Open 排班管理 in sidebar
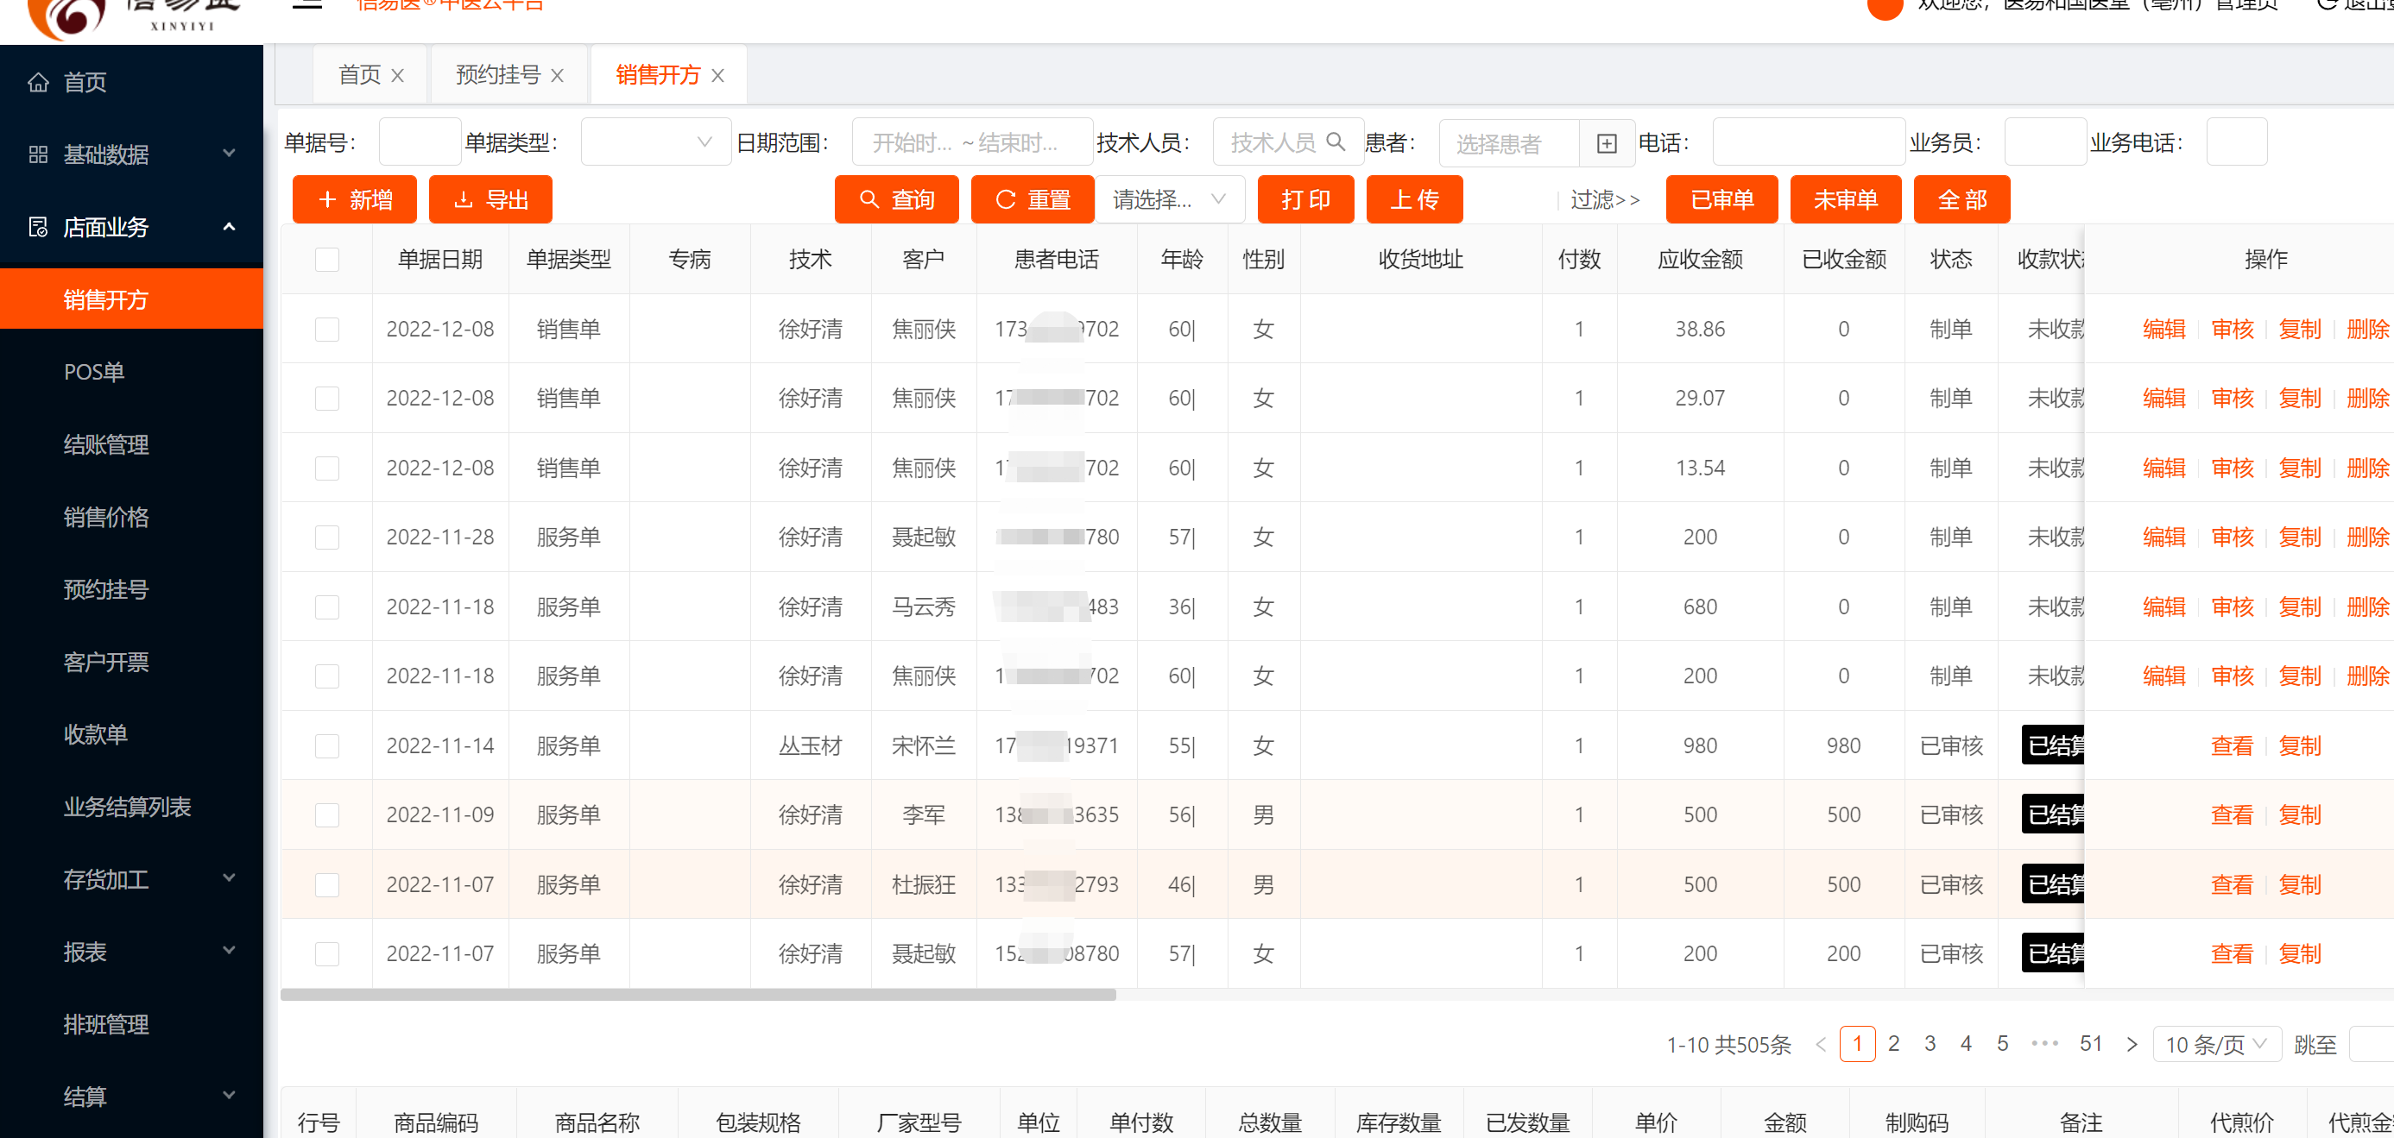This screenshot has width=2394, height=1138. pos(106,1024)
